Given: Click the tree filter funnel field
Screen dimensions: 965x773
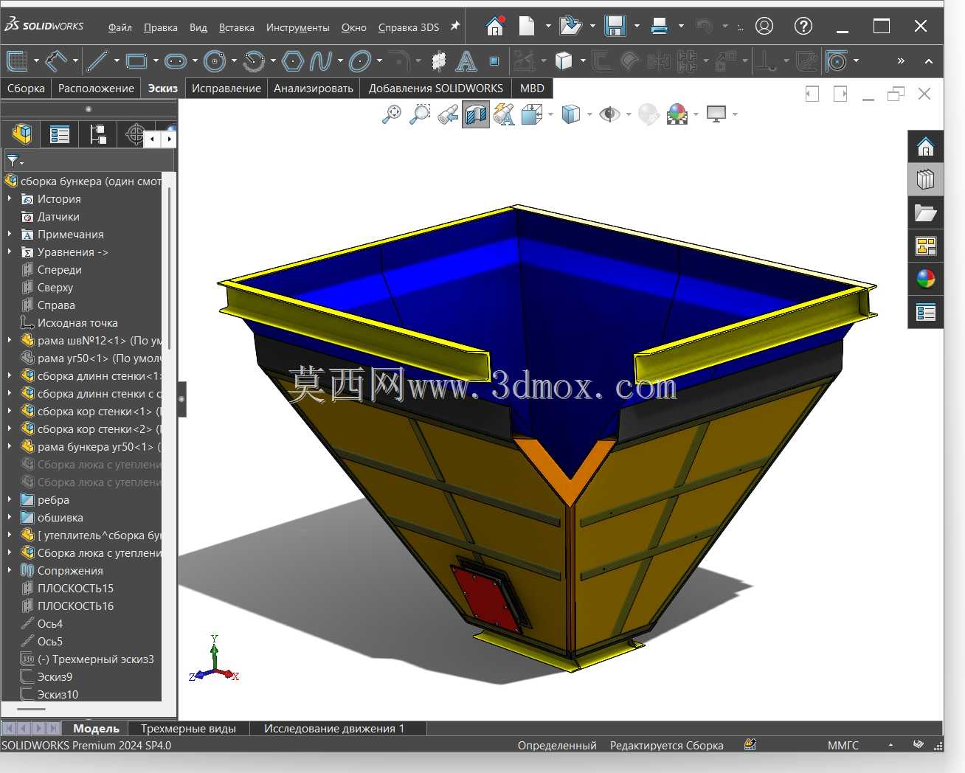Looking at the screenshot, I should [x=89, y=160].
